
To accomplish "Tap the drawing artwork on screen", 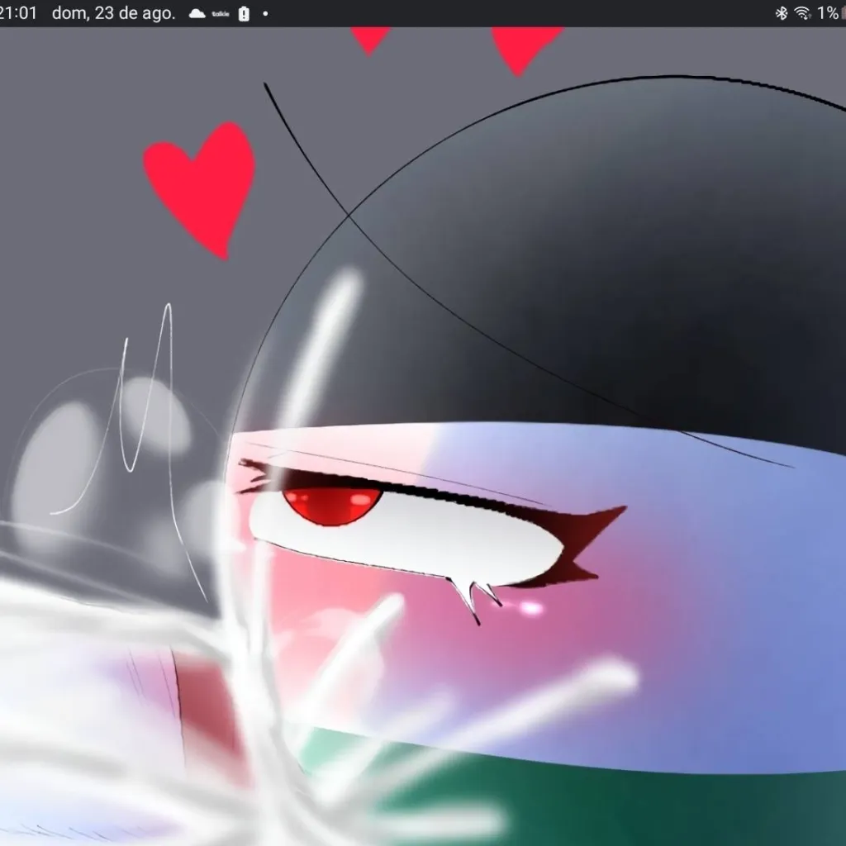I will tap(423, 436).
